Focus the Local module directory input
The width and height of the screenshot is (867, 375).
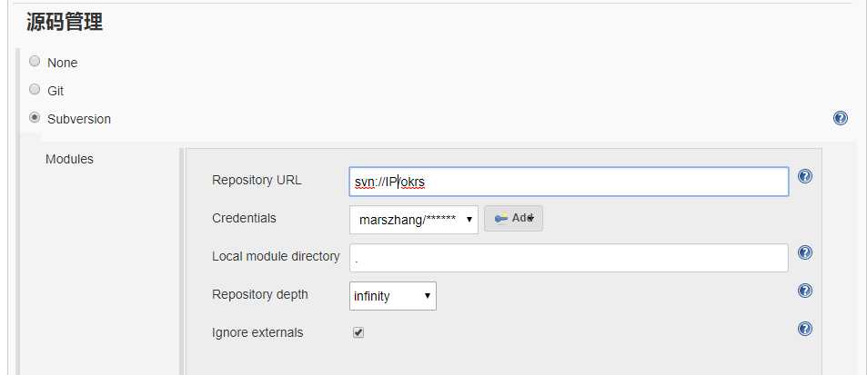(569, 258)
